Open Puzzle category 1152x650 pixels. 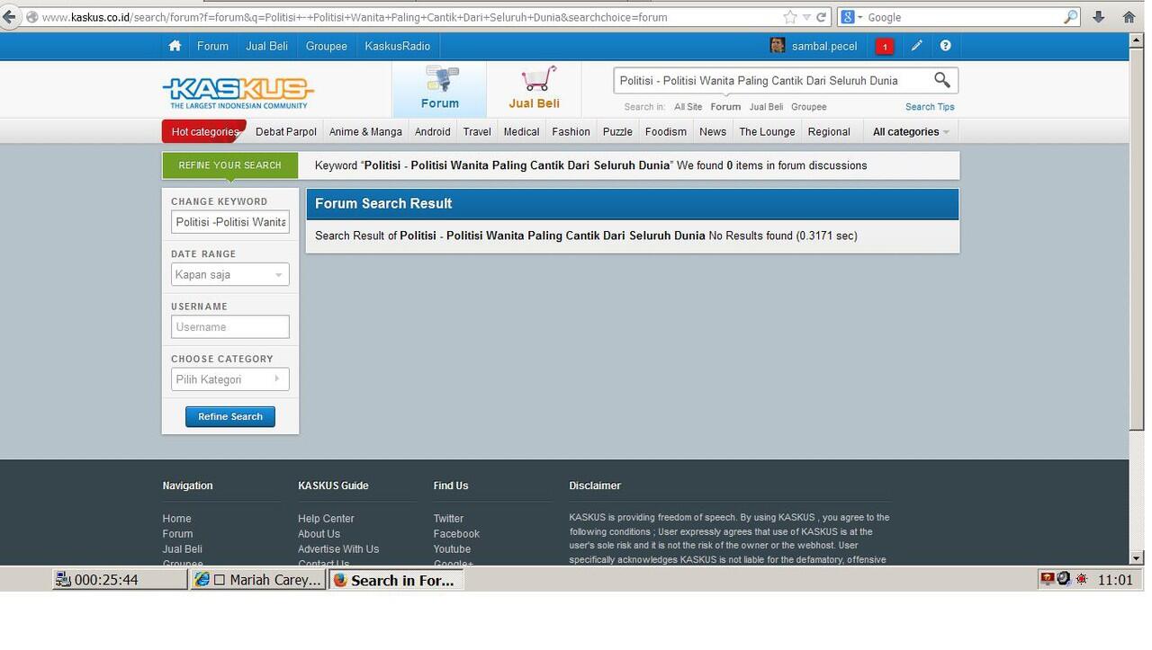617,131
